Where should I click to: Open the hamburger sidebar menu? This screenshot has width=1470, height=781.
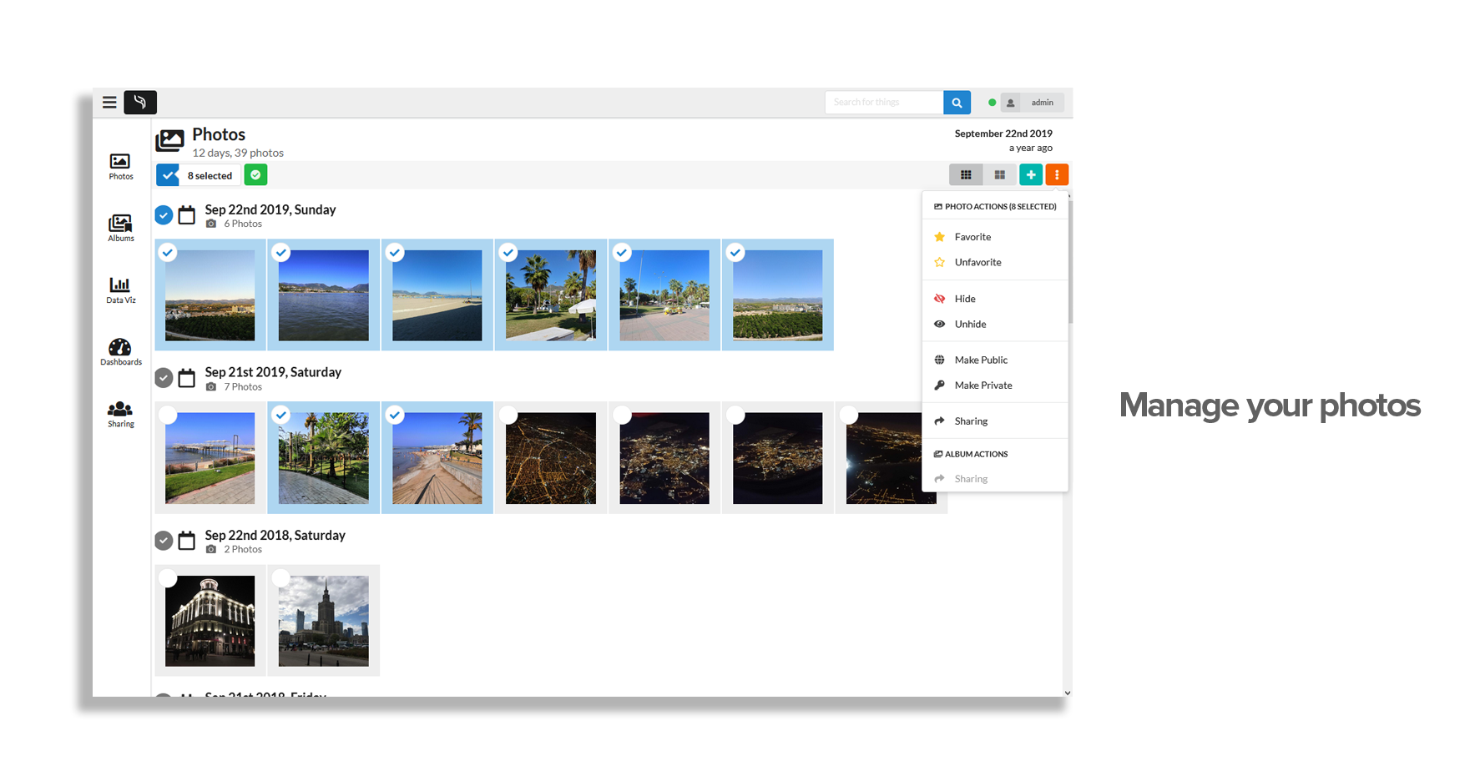tap(109, 103)
